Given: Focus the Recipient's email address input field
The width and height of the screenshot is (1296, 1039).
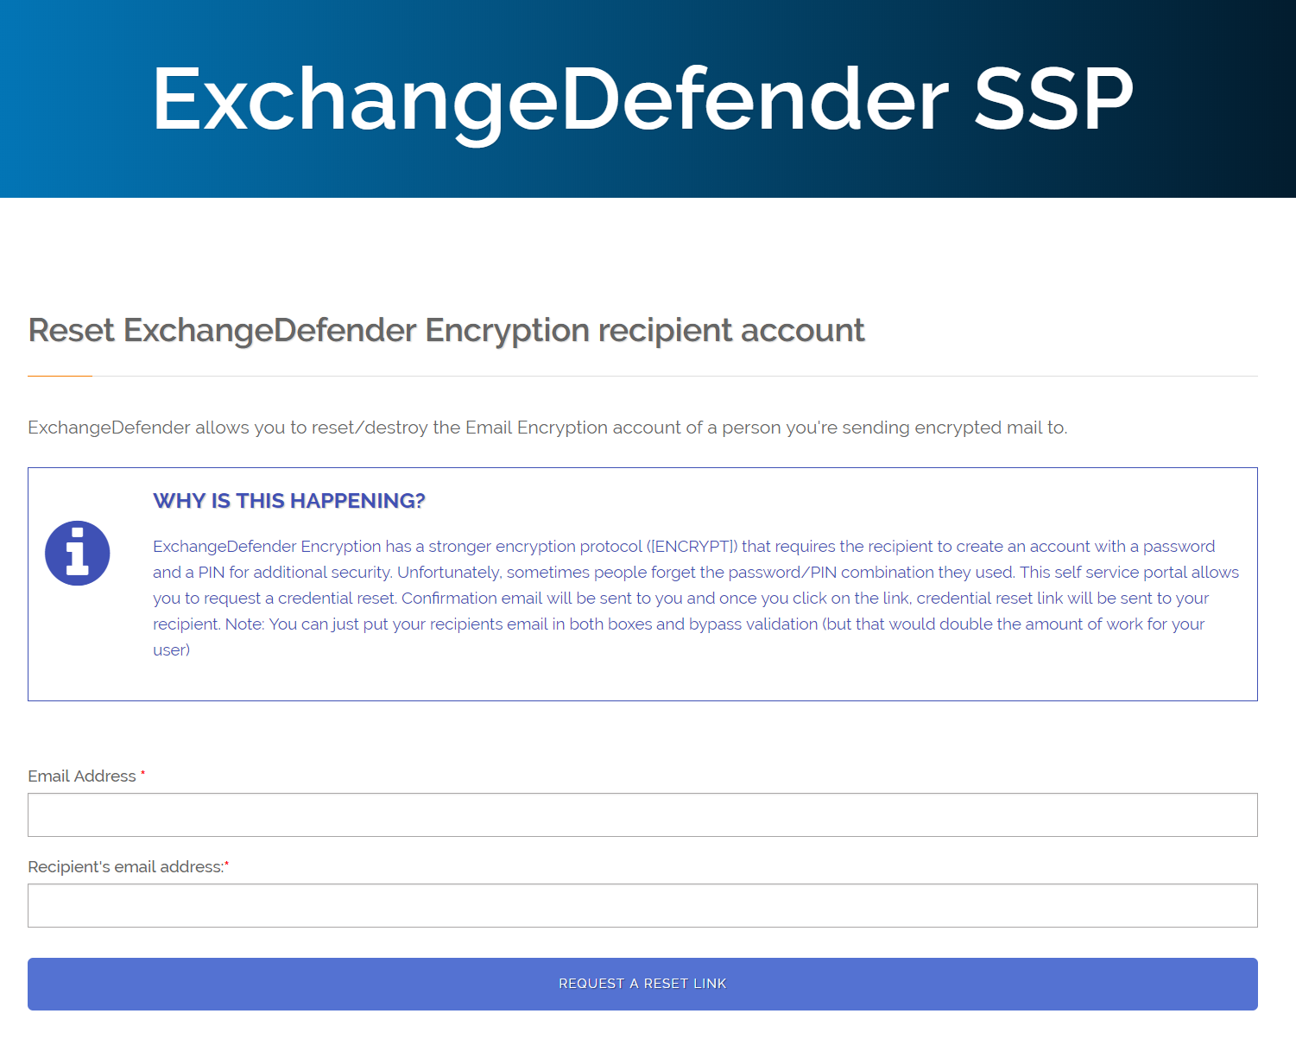Looking at the screenshot, I should (x=642, y=905).
